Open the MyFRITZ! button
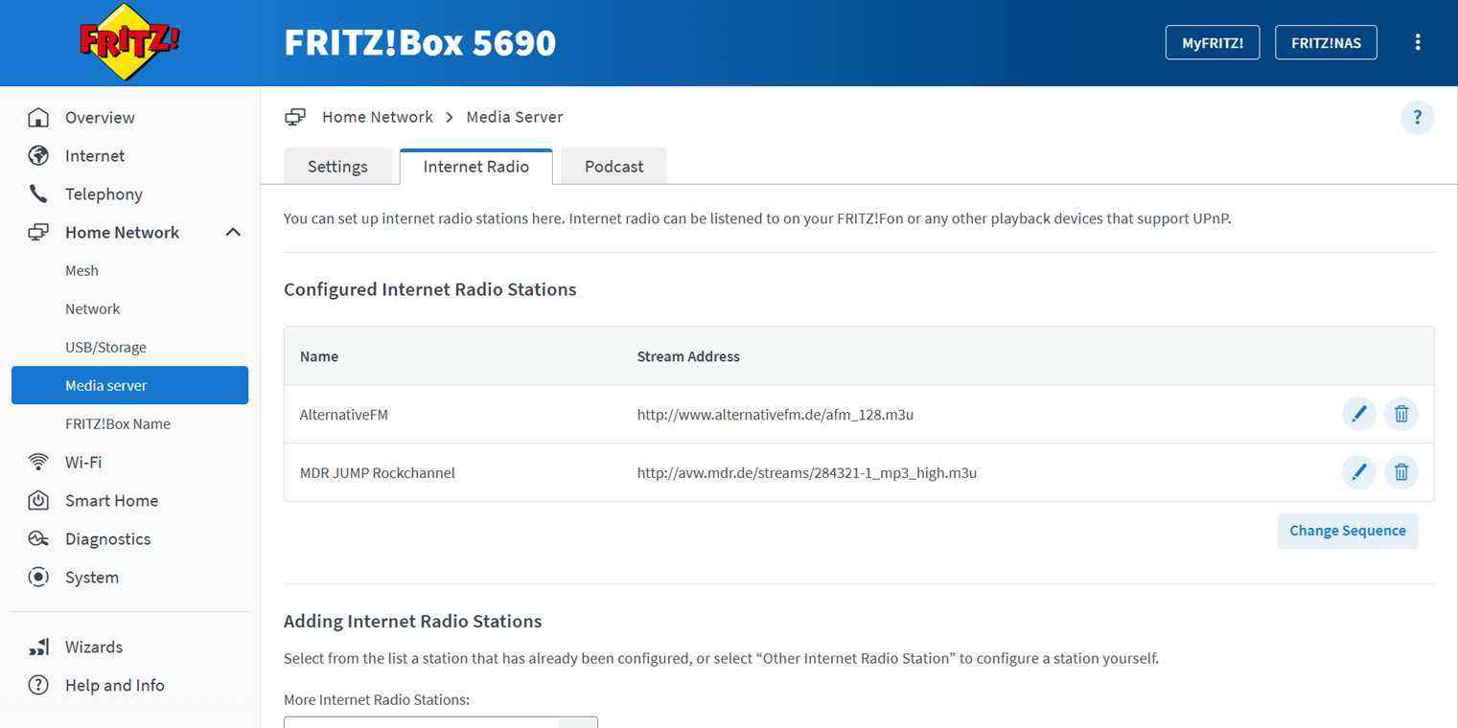The width and height of the screenshot is (1458, 728). coord(1213,43)
